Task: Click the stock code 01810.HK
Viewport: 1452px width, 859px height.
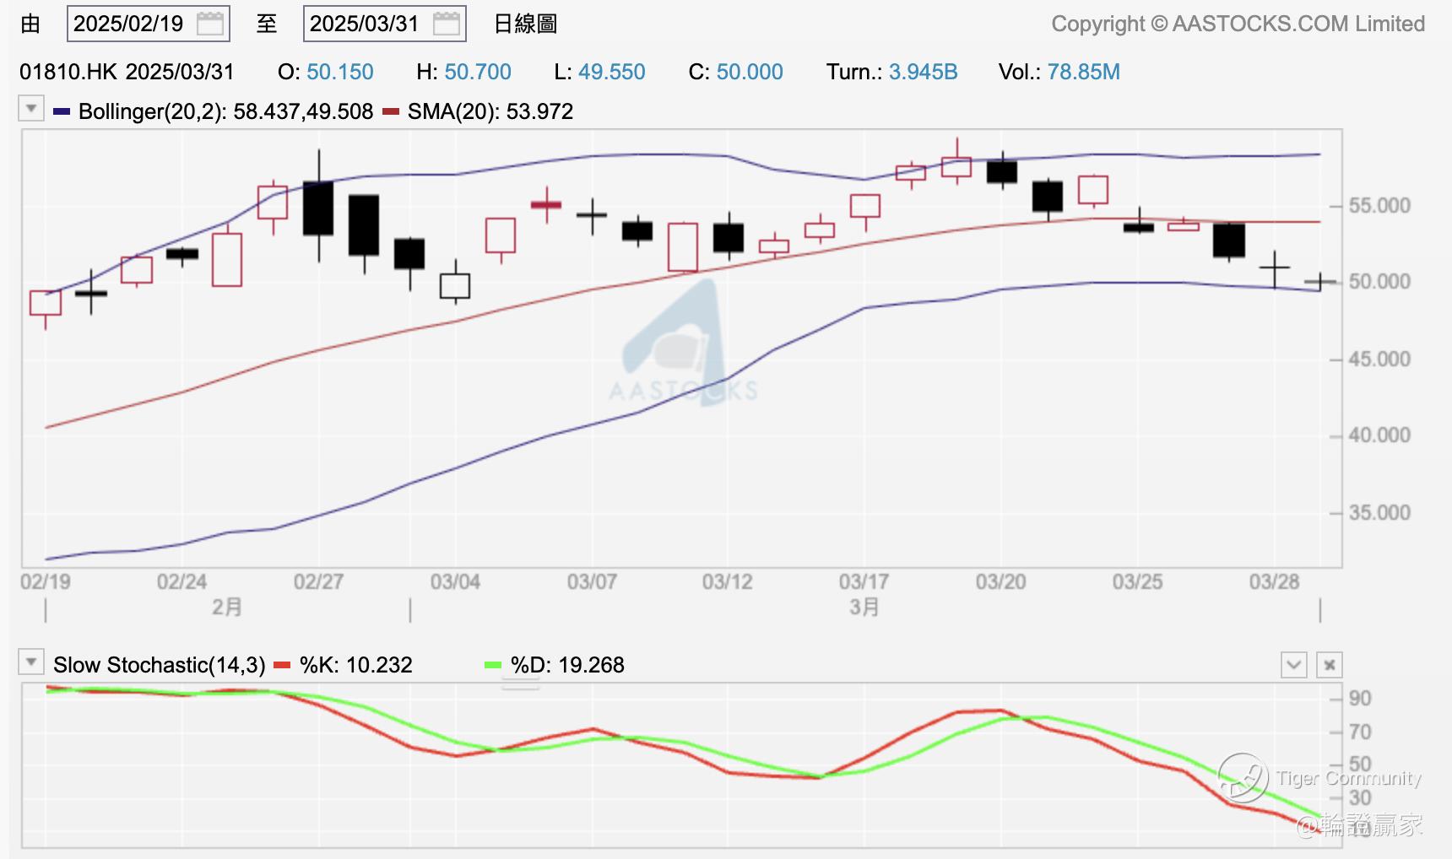Action: tap(68, 72)
